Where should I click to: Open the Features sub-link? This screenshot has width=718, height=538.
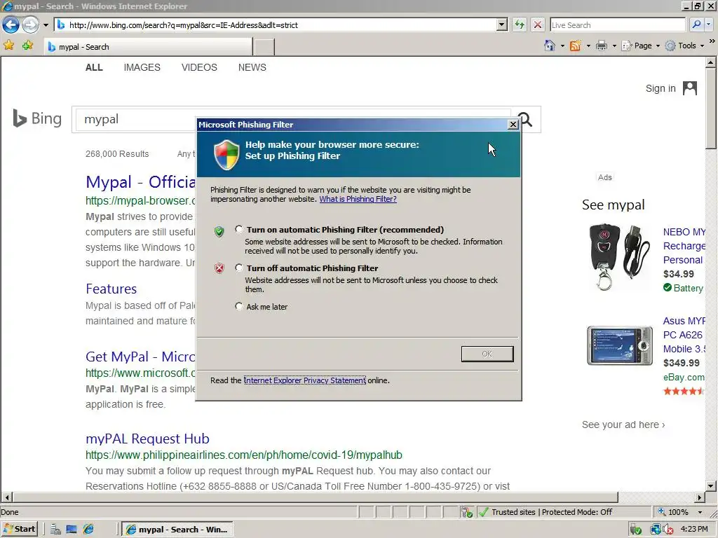(111, 289)
